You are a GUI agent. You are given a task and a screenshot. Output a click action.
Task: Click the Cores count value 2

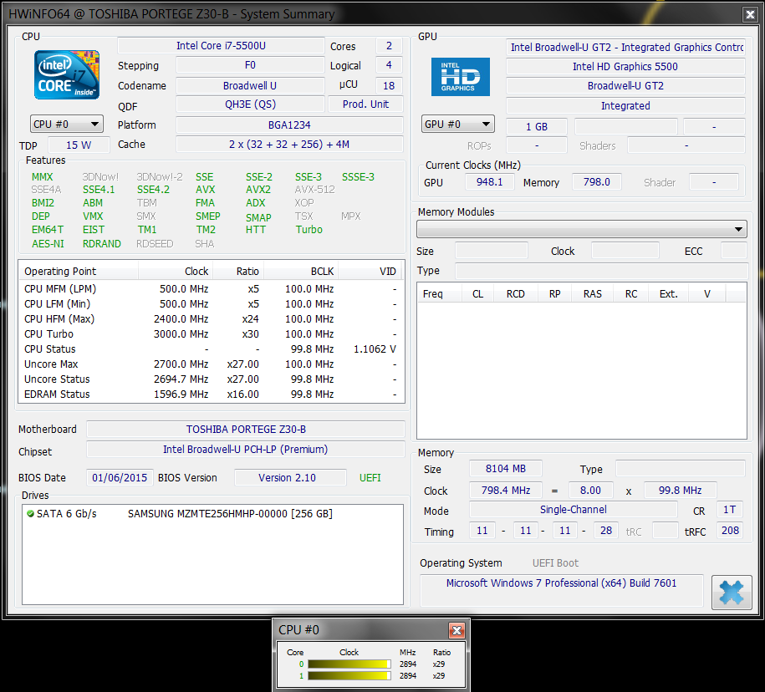coord(389,46)
